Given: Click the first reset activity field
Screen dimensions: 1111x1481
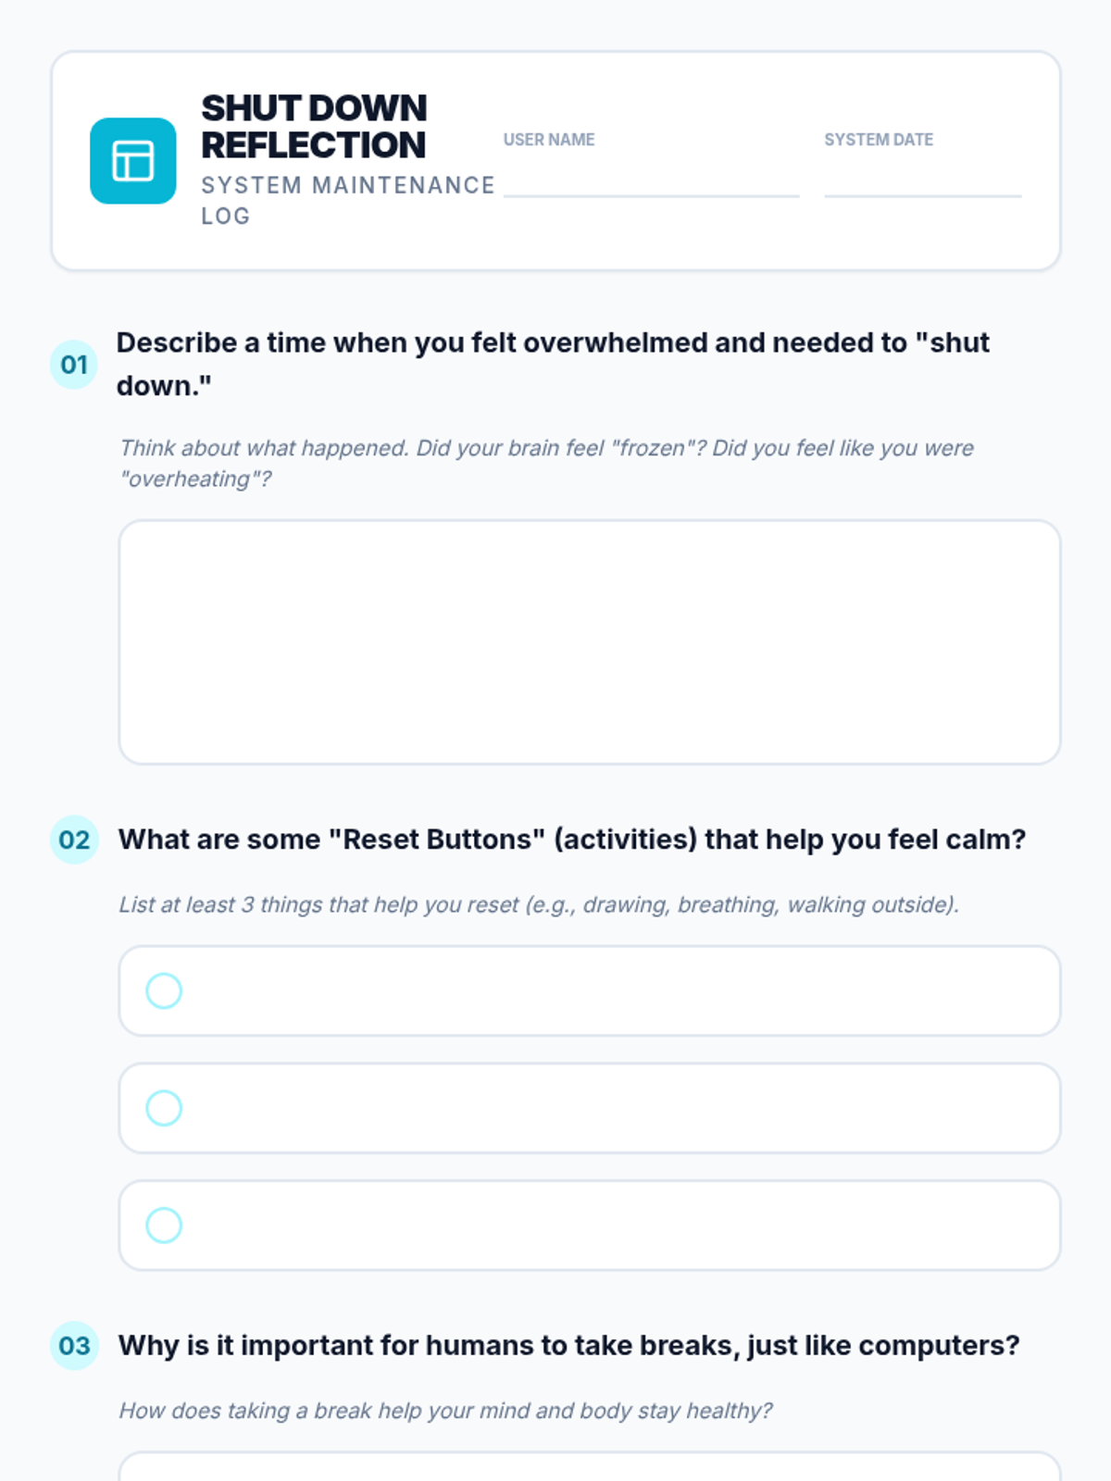Looking at the screenshot, I should tap(611, 990).
